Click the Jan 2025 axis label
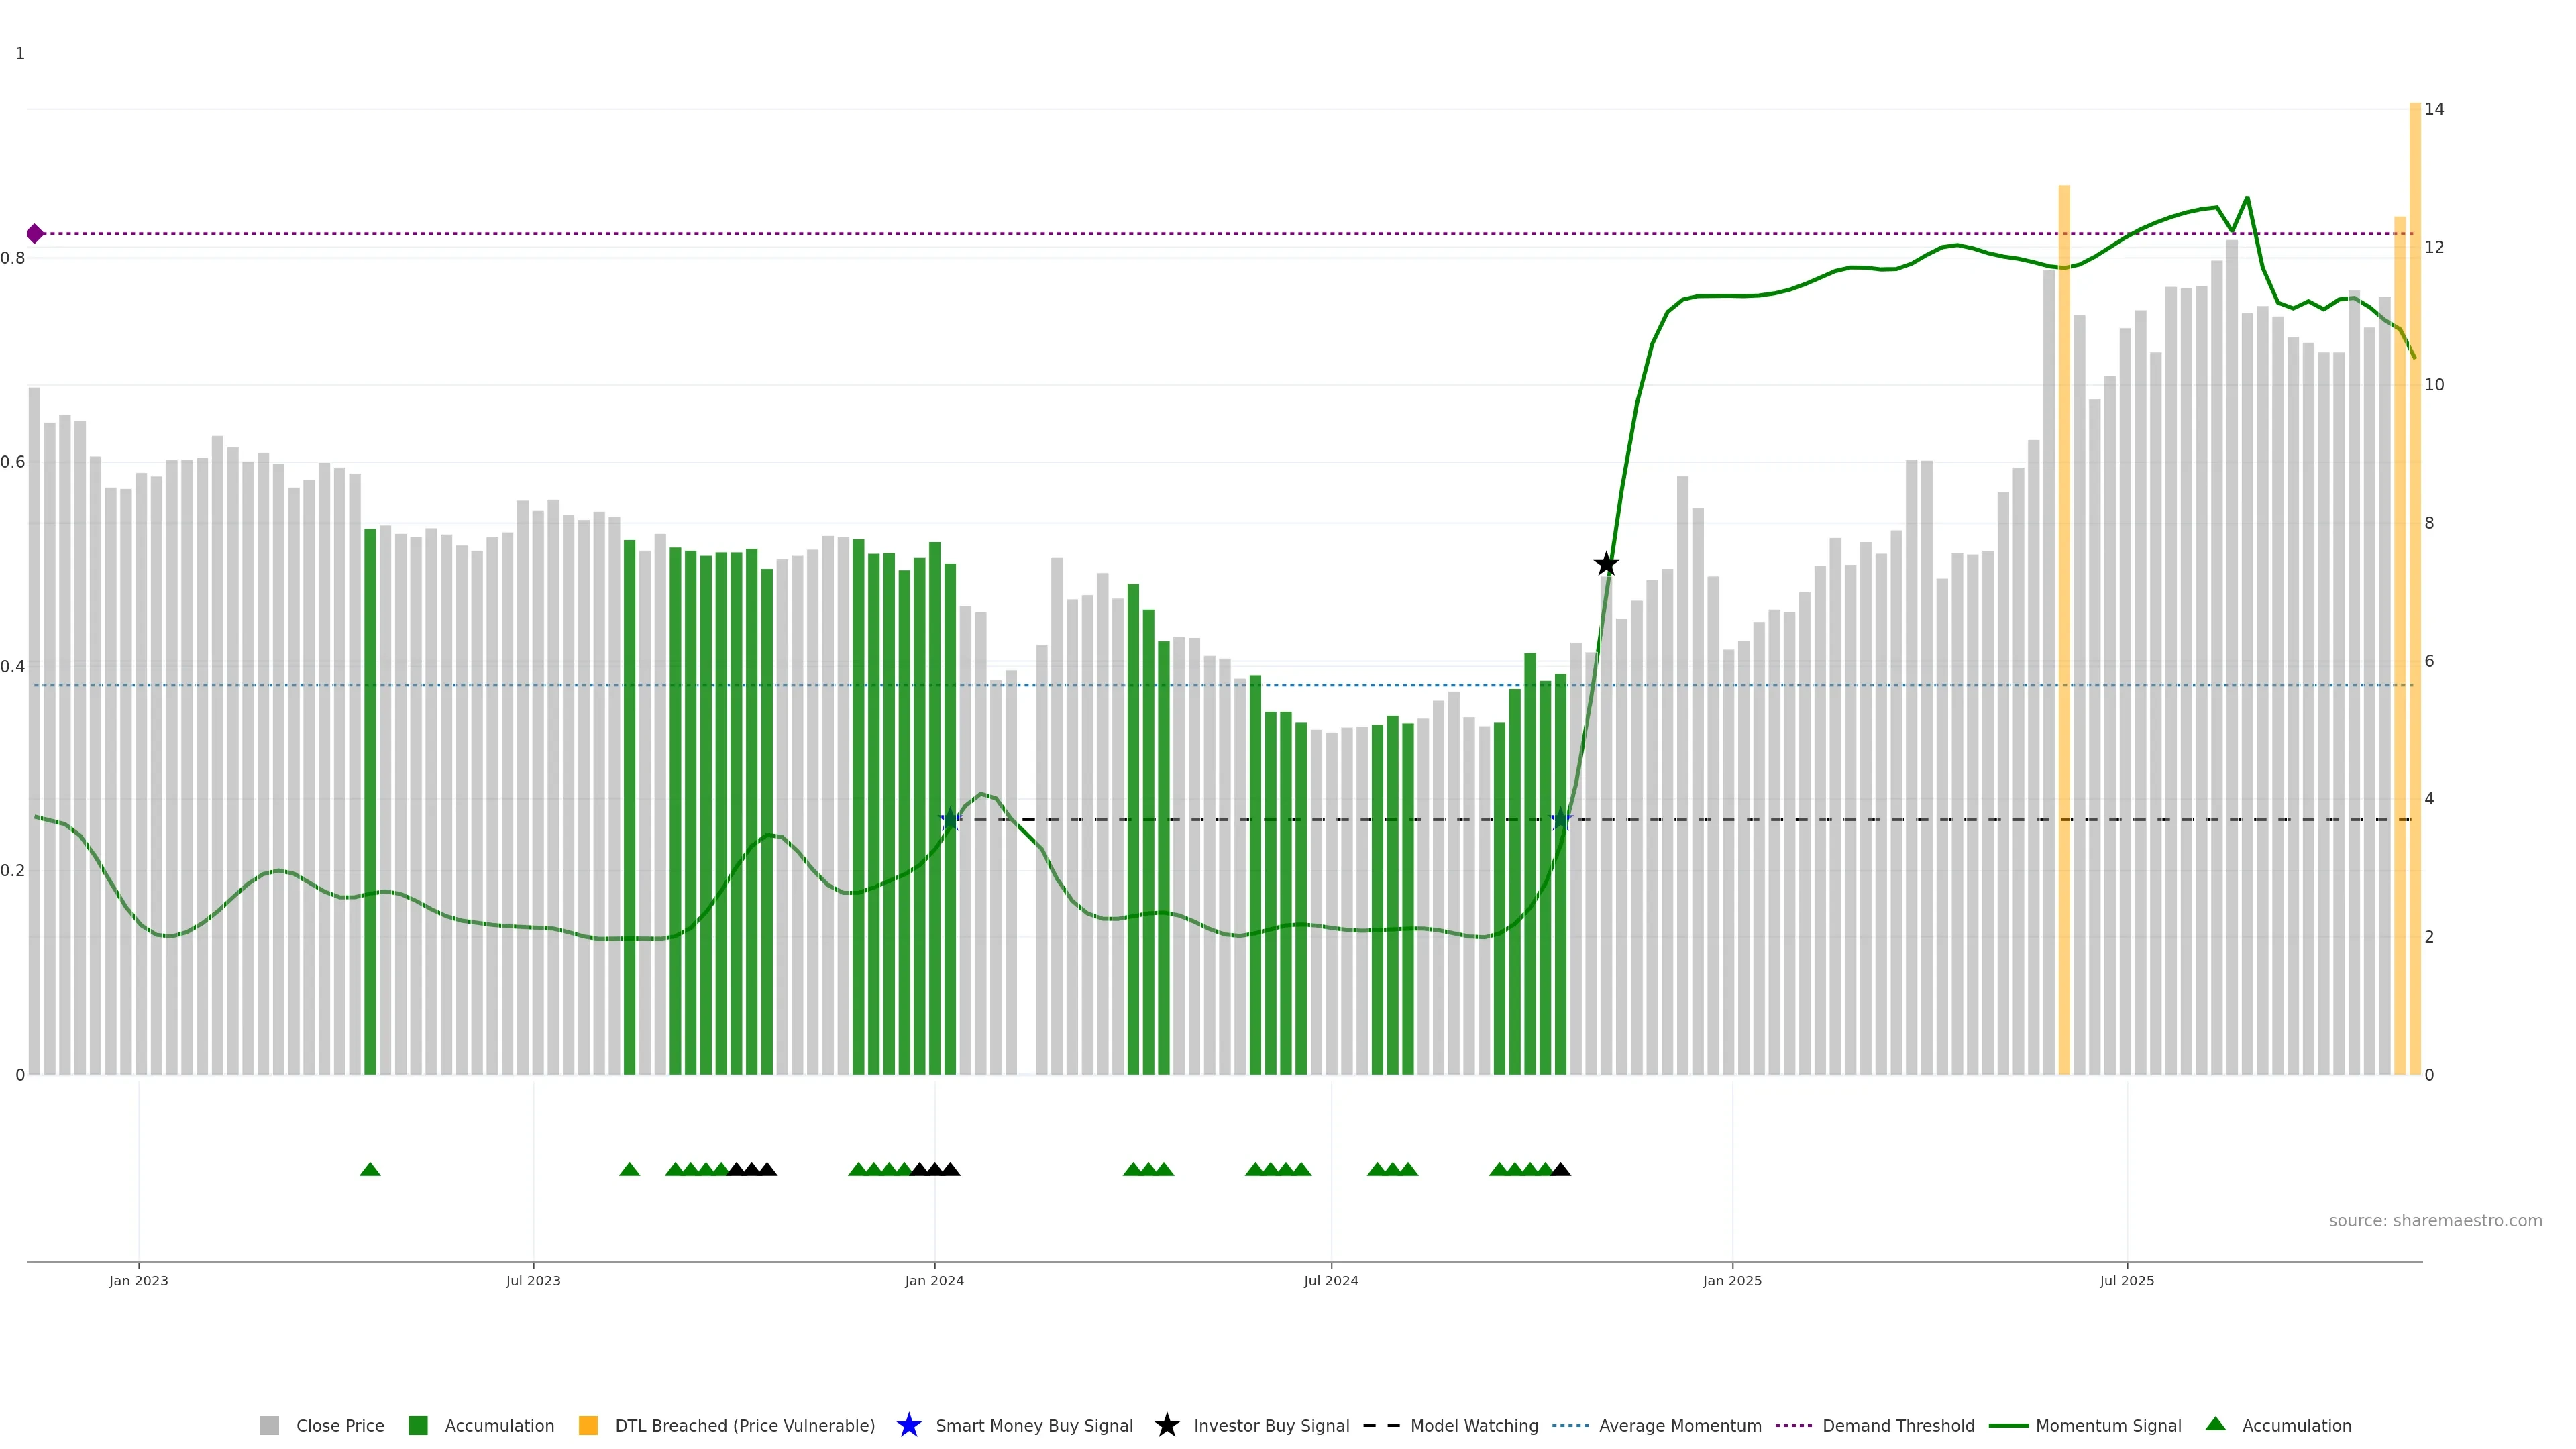 1732,1281
